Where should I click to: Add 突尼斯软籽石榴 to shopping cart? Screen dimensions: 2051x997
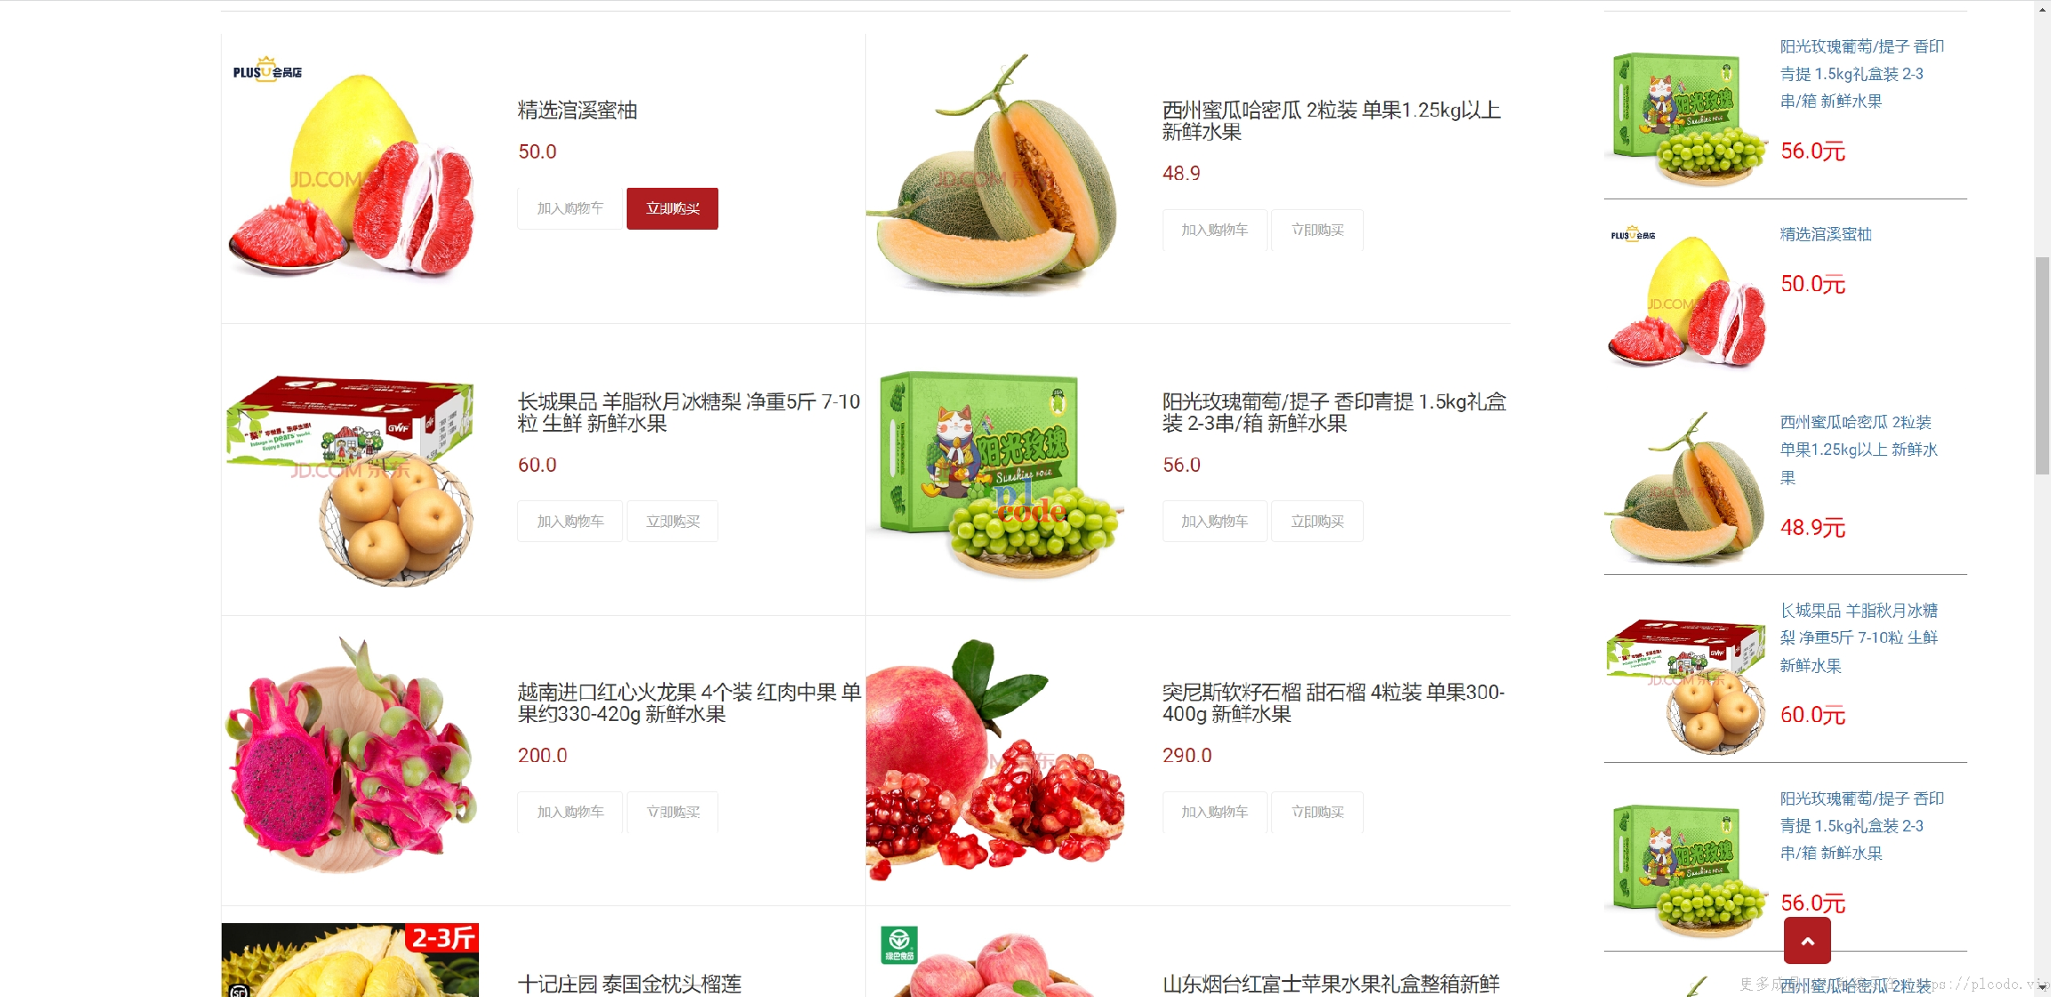tap(1214, 812)
